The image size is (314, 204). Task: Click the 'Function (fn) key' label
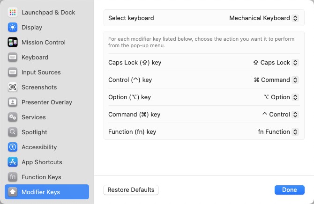(x=132, y=132)
